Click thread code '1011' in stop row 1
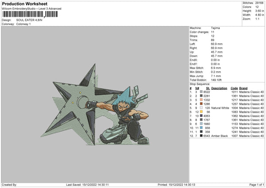The width and height of the screenshot is (266, 188). tap(235, 92)
